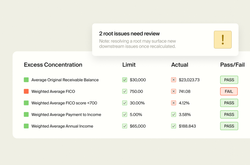Toggle the green checkbox beside 3.58%
The width and height of the screenshot is (250, 165).
click(x=174, y=114)
